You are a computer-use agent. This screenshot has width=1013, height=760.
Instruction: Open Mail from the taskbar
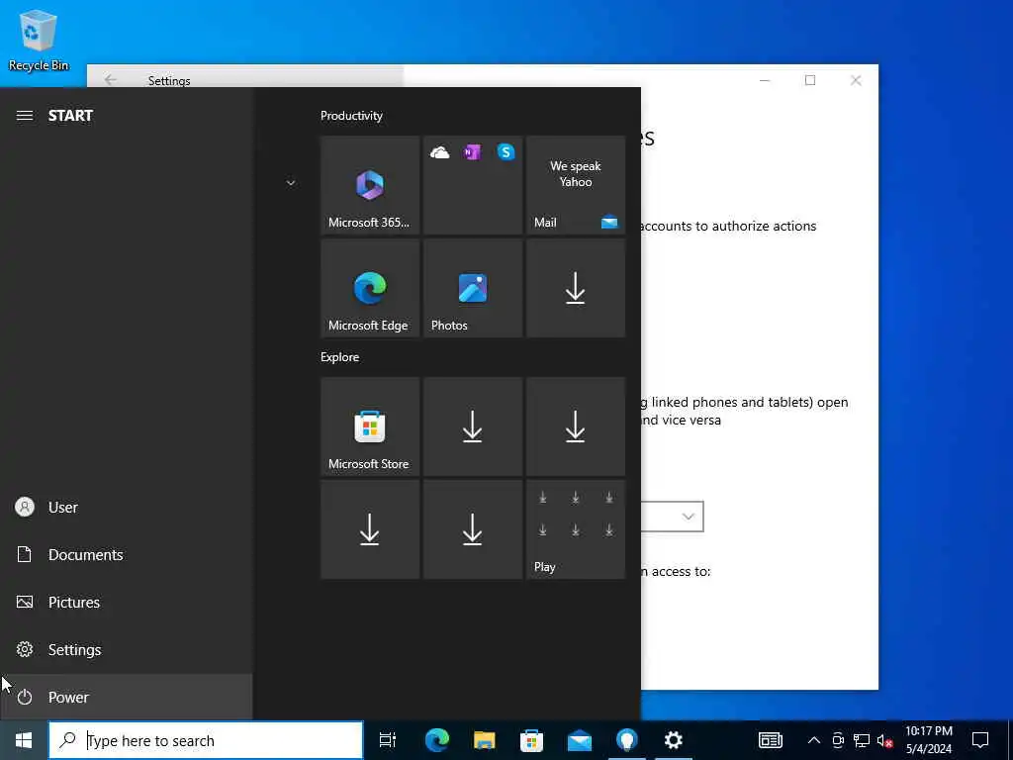pyautogui.click(x=579, y=740)
